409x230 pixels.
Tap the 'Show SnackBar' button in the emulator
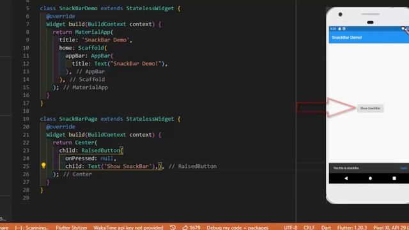370,108
